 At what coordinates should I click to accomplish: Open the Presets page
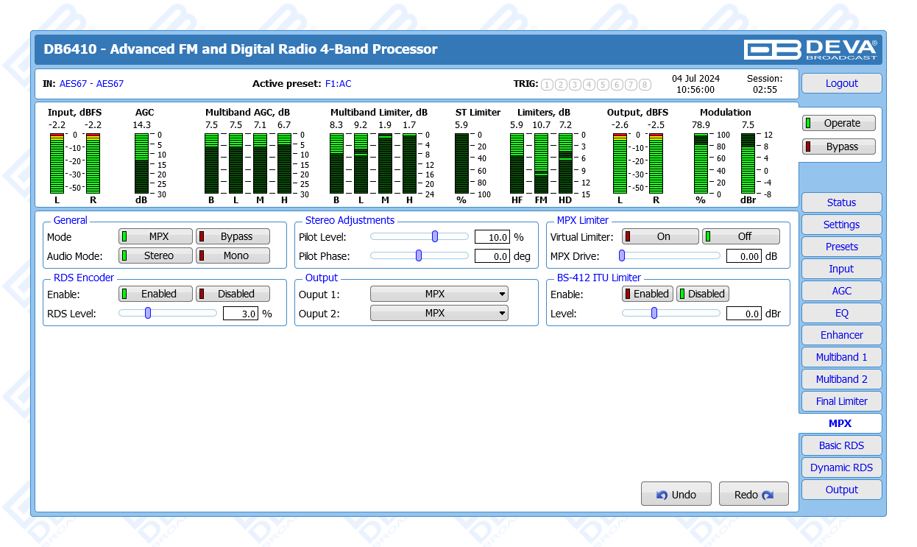pyautogui.click(x=841, y=247)
